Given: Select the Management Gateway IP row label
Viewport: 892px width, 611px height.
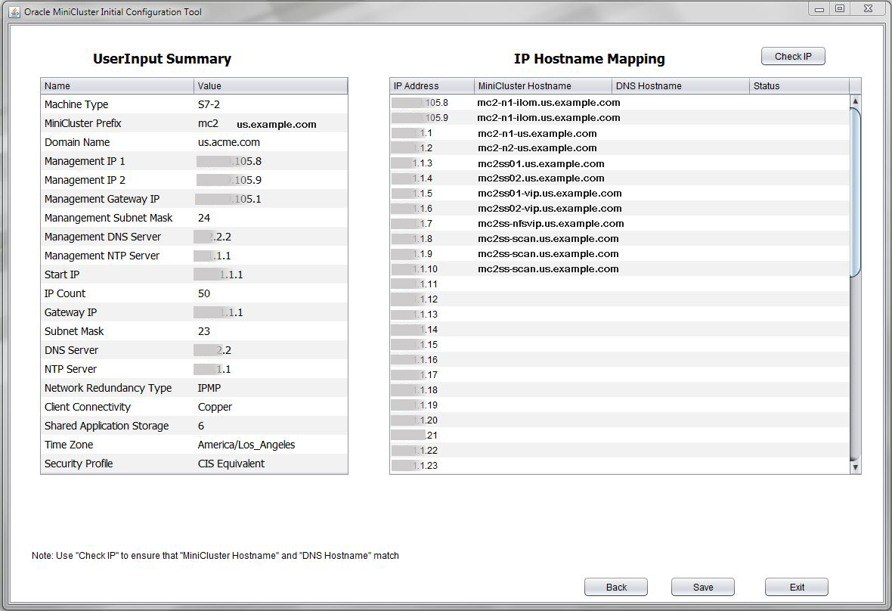Looking at the screenshot, I should (102, 199).
